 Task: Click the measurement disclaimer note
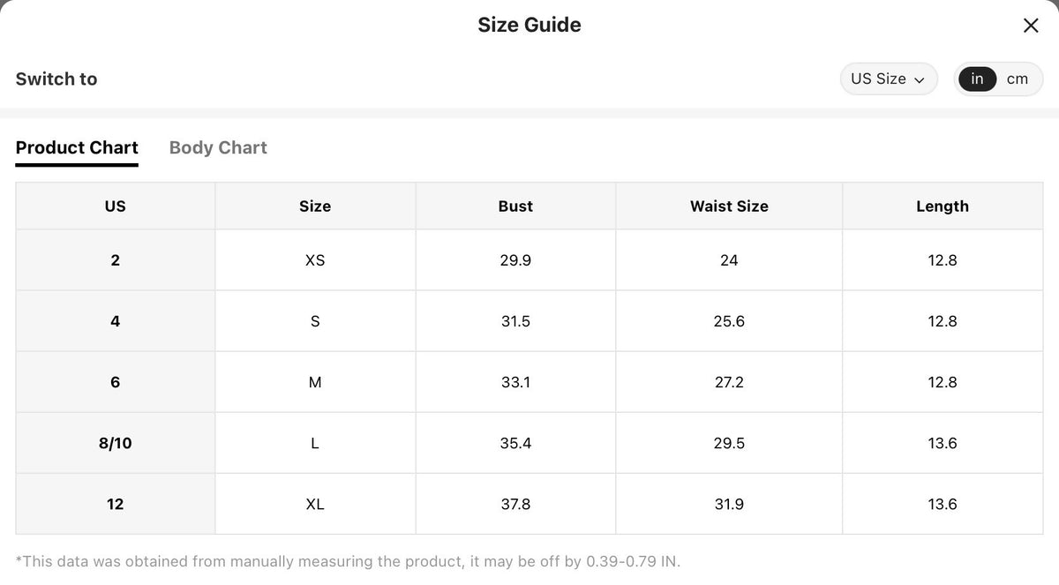pos(349,561)
